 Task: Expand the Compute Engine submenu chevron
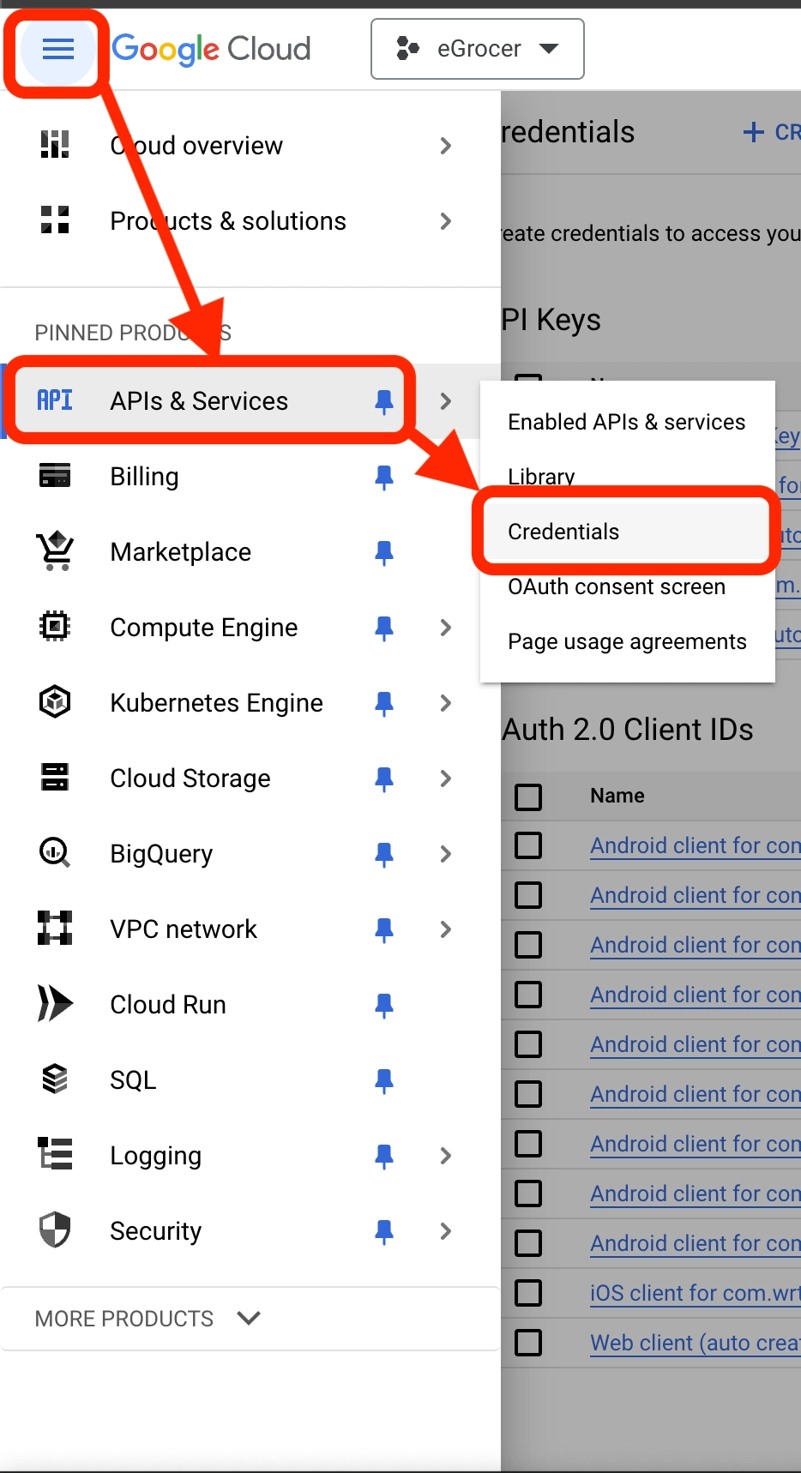point(445,628)
